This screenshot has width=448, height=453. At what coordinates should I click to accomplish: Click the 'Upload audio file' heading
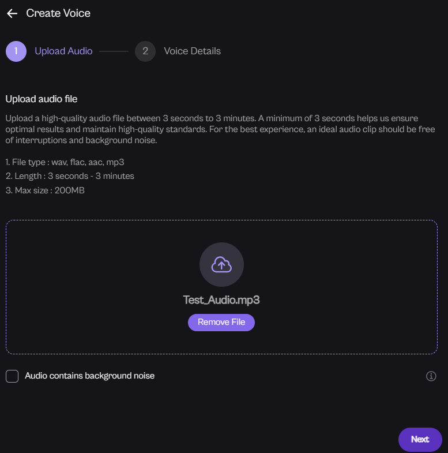tap(42, 99)
